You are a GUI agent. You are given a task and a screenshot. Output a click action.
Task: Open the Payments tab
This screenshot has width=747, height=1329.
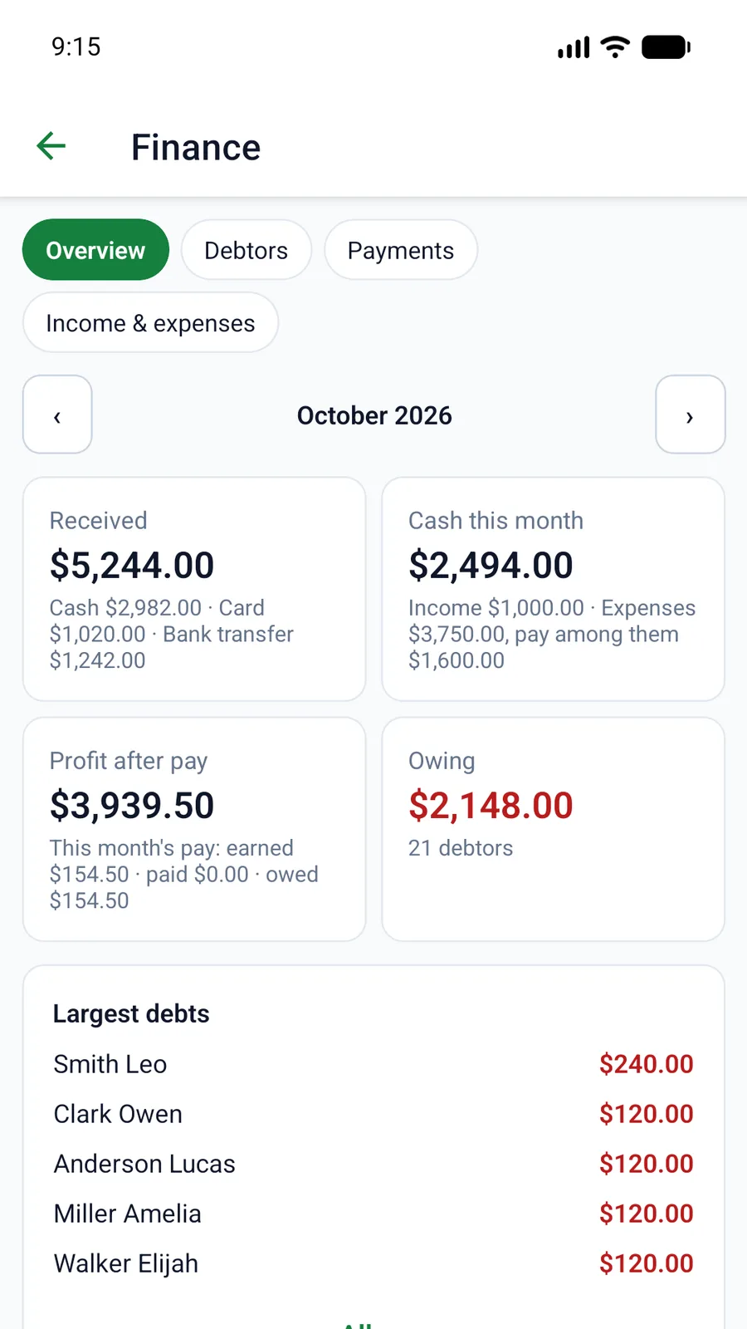point(401,250)
